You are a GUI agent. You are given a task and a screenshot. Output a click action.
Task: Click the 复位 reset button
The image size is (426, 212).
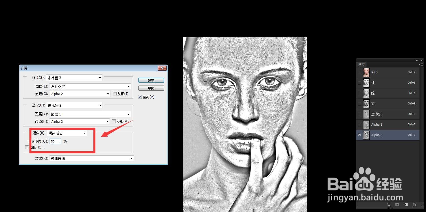151,88
